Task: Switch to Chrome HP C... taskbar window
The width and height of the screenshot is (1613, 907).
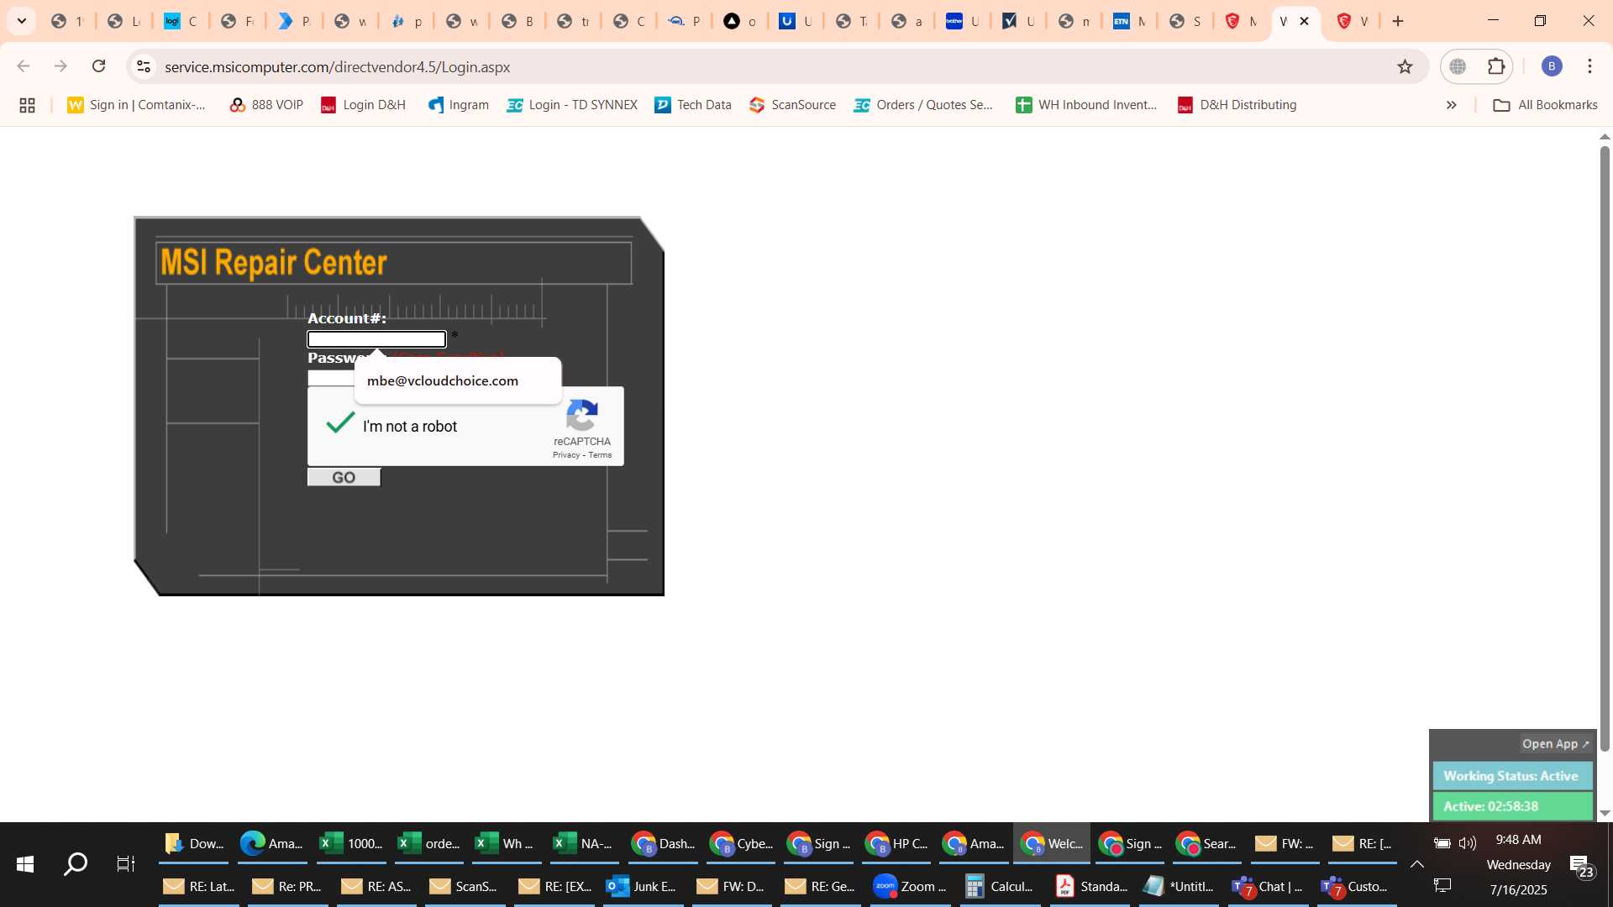Action: click(x=896, y=843)
